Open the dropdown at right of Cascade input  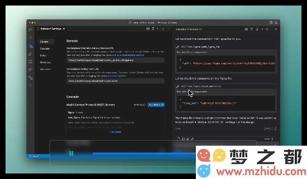click(269, 139)
